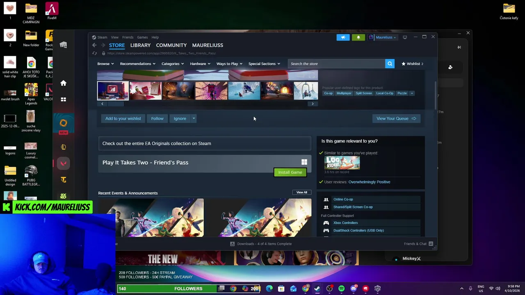
Task: Enter Big Picture mode via monitor icon
Action: 405,37
